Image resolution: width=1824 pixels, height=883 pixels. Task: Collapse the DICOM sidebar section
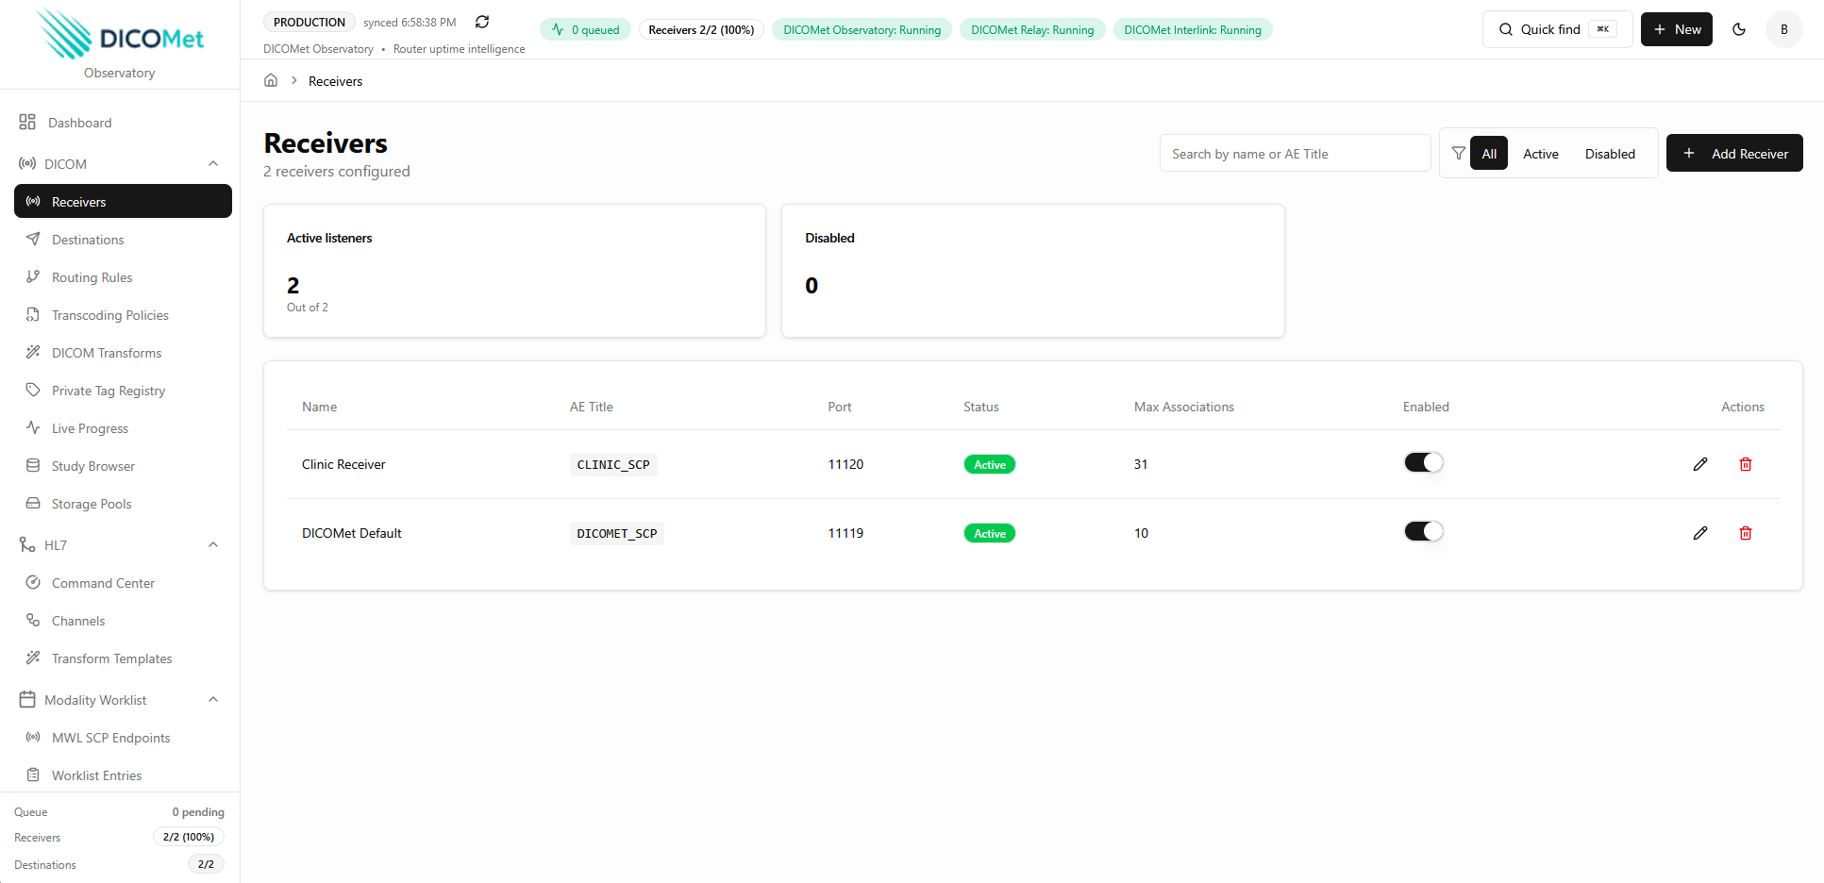[213, 164]
